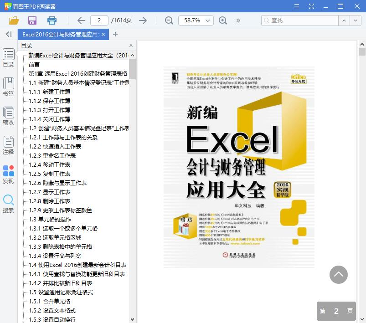Click the outline panel scrollbar thumb
Screen dimensions: 366x323
pyautogui.click(x=132, y=69)
